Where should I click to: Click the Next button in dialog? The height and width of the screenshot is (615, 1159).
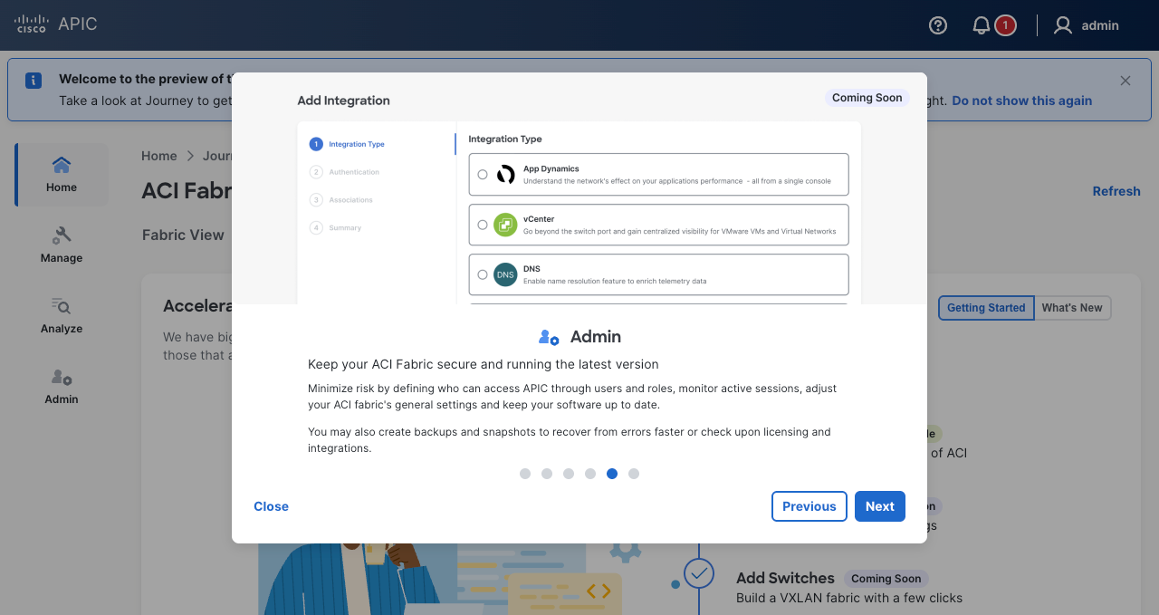(x=879, y=506)
